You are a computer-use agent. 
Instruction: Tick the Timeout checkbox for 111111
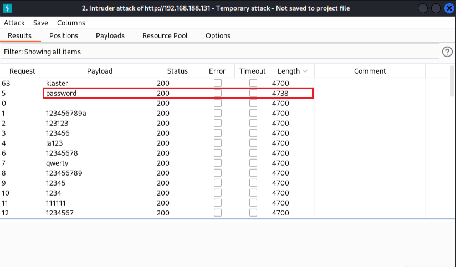[253, 203]
